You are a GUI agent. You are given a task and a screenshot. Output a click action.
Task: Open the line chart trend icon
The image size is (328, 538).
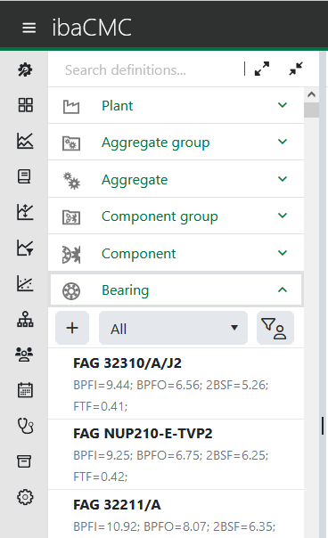25,141
